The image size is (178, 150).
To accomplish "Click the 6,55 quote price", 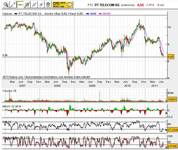I will click(140, 5).
